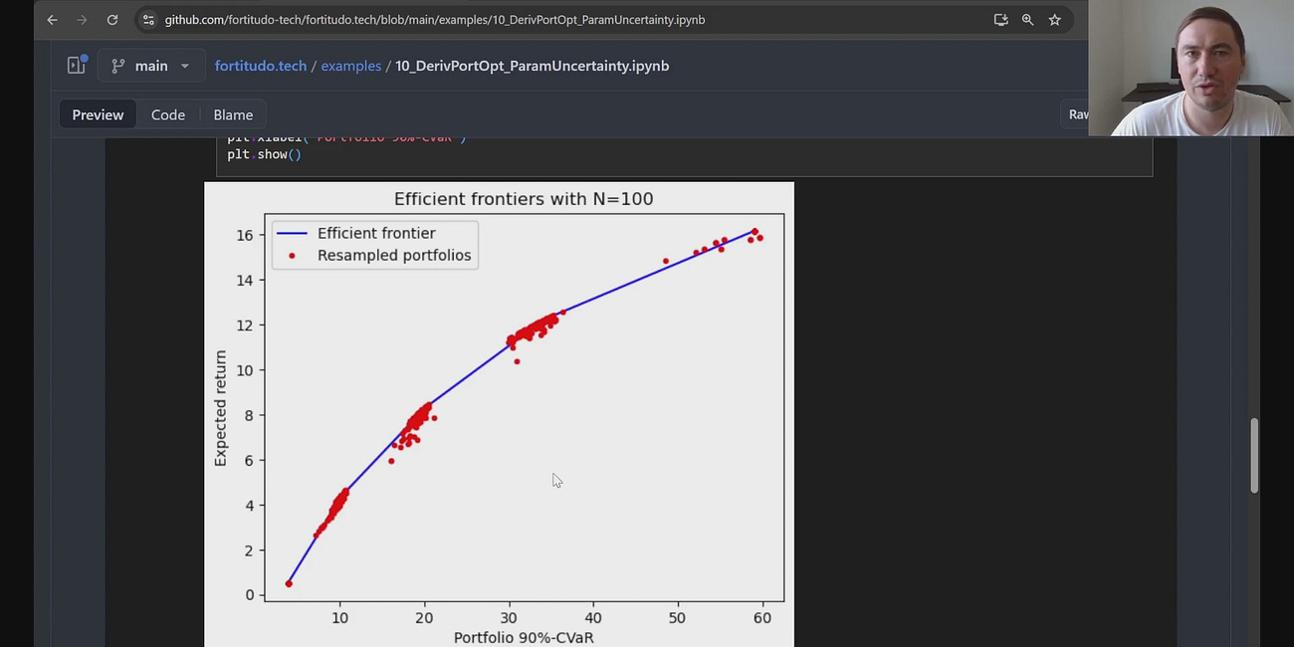The height and width of the screenshot is (647, 1294).
Task: Reload the page with refresh icon
Action: 112,20
